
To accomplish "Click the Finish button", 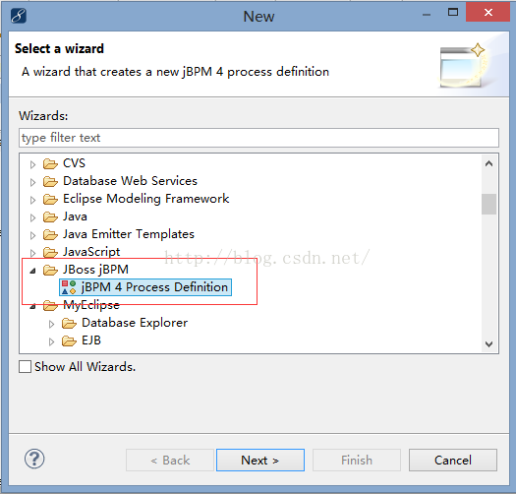I will (x=357, y=461).
